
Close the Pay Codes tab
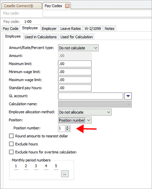67,6
